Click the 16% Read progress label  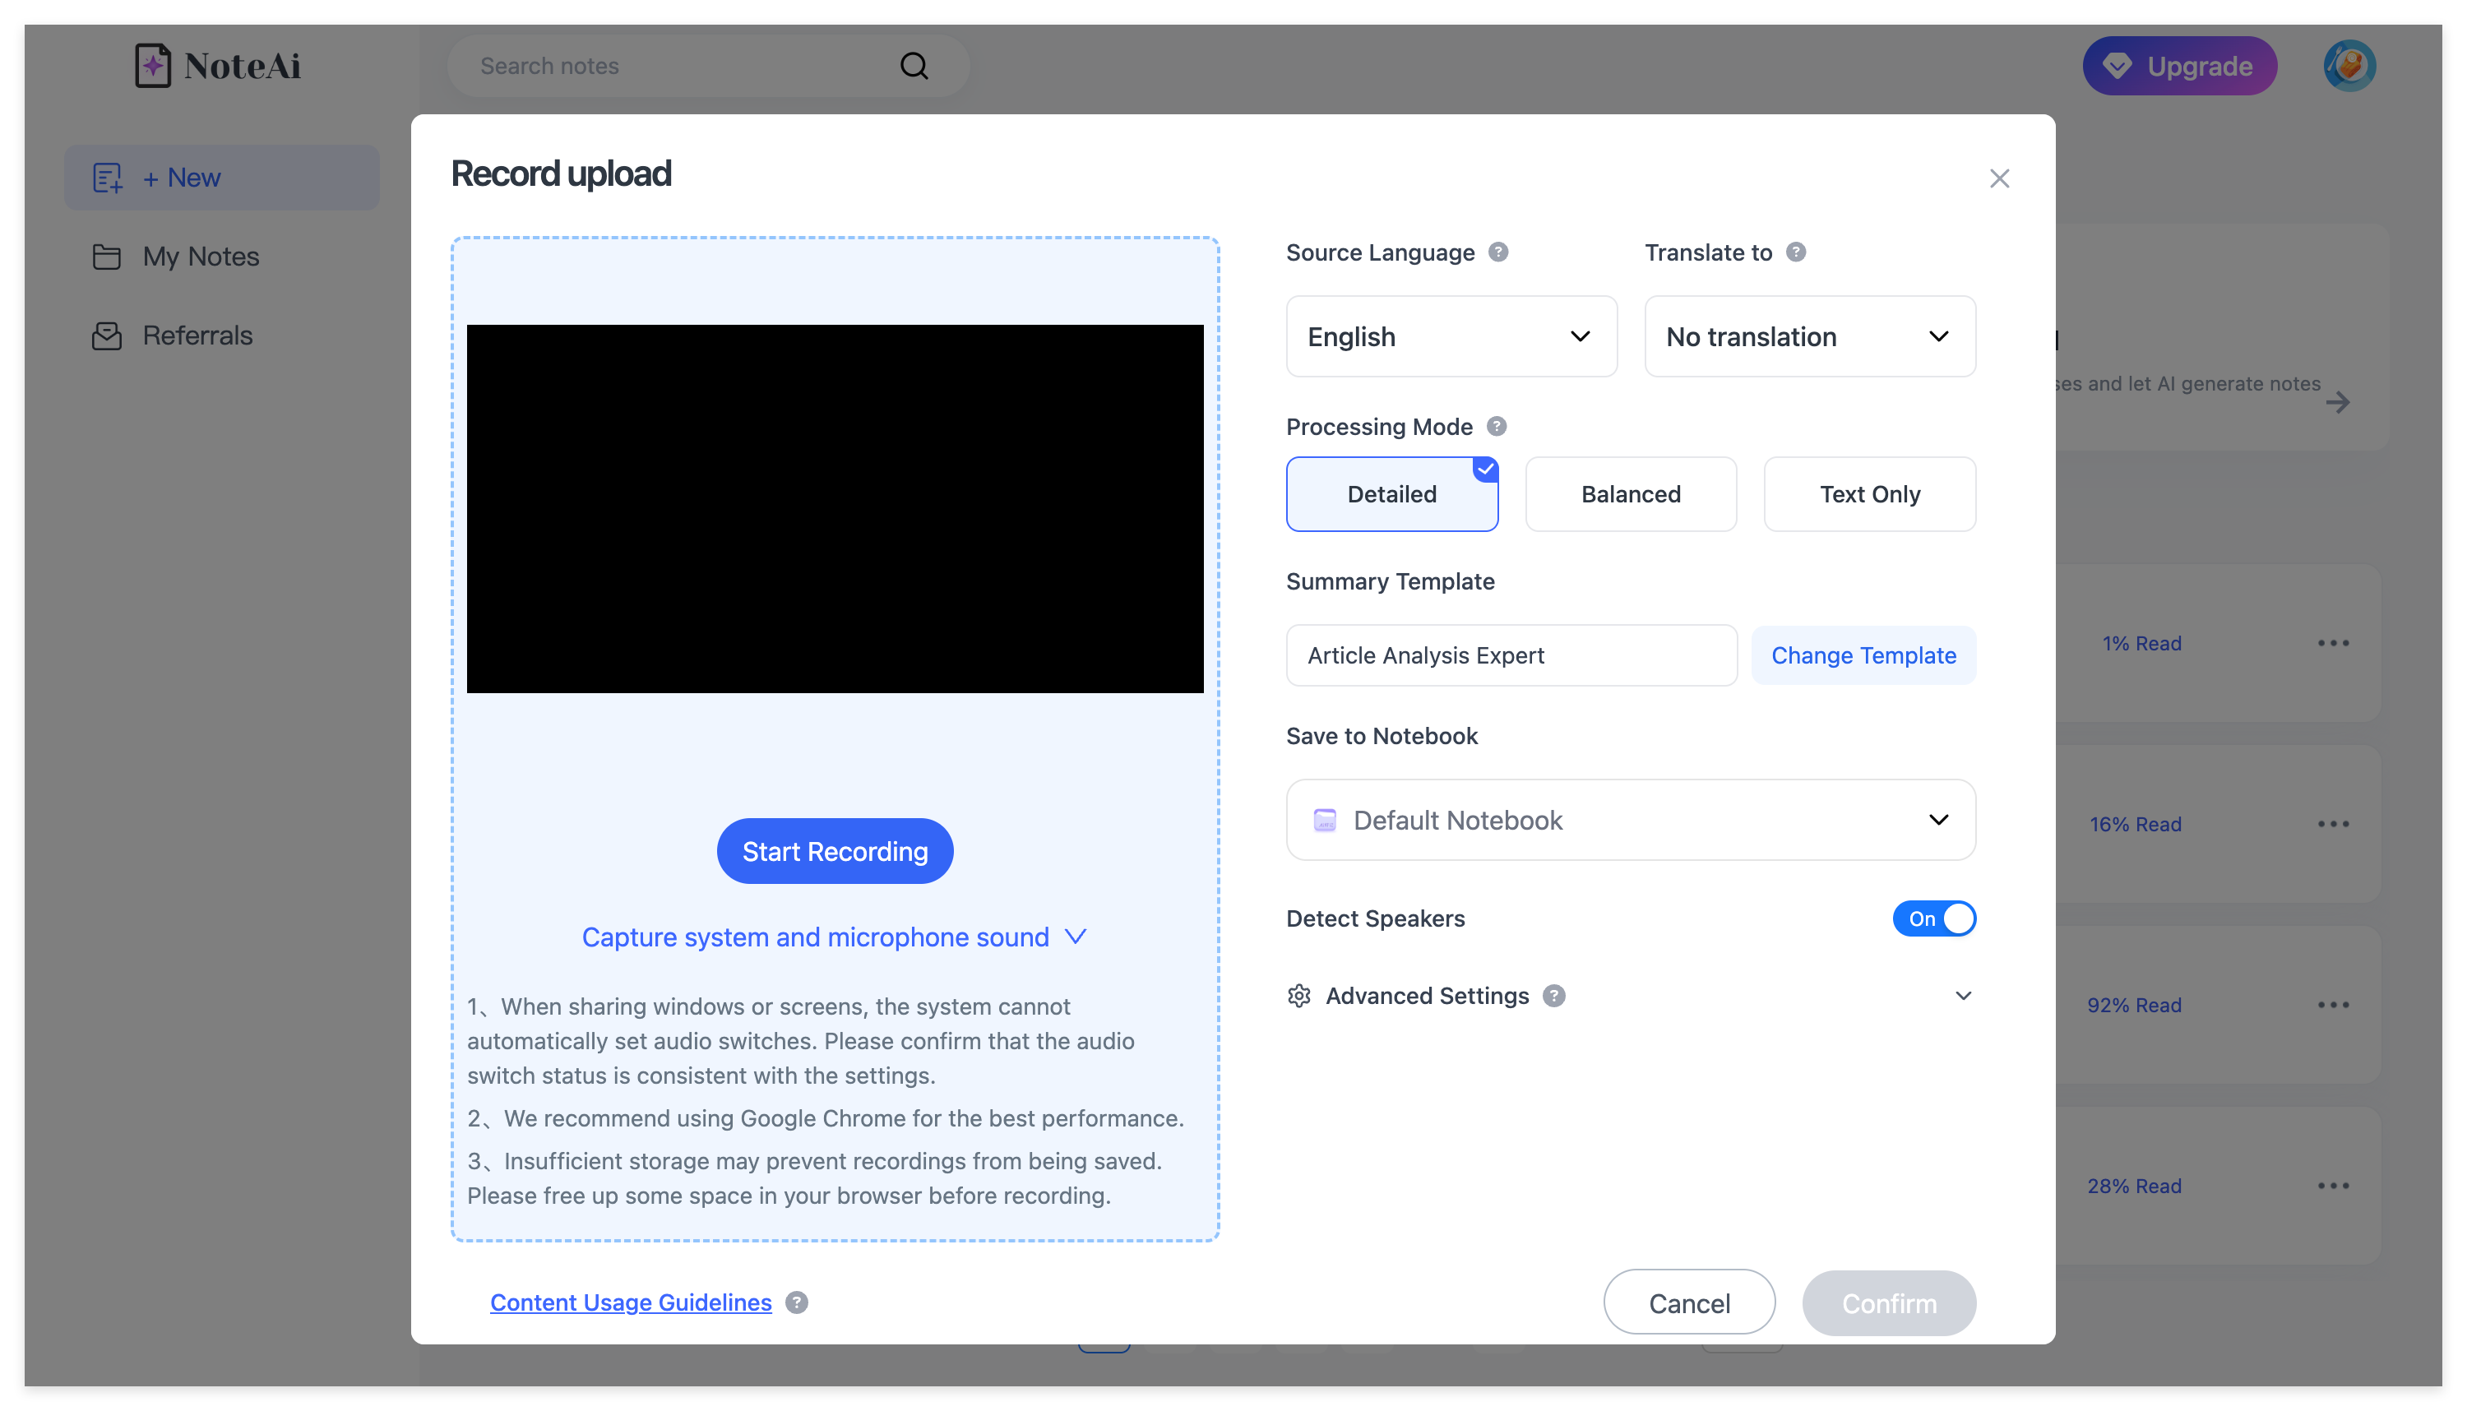pyautogui.click(x=2135, y=824)
